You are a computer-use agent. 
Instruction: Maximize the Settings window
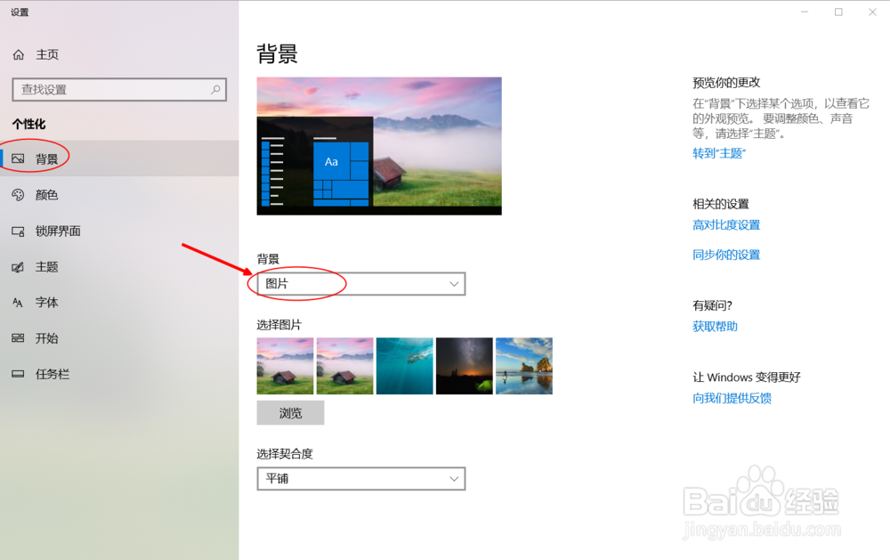(838, 12)
